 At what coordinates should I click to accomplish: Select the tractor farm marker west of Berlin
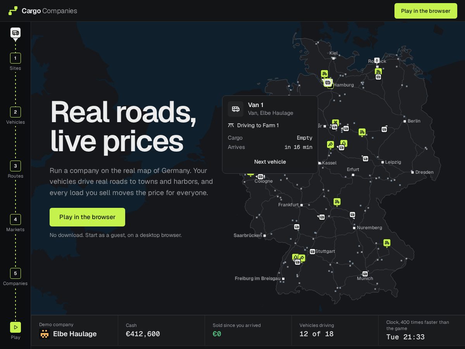tap(362, 132)
